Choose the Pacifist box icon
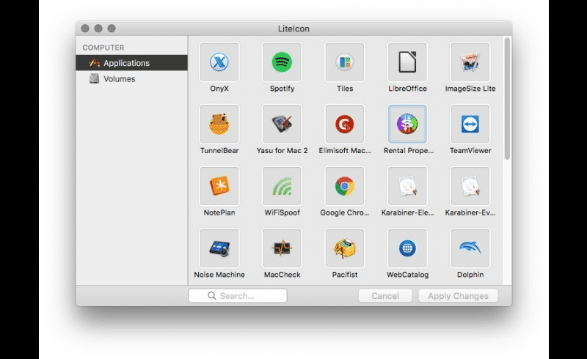587x359 pixels. click(x=344, y=248)
